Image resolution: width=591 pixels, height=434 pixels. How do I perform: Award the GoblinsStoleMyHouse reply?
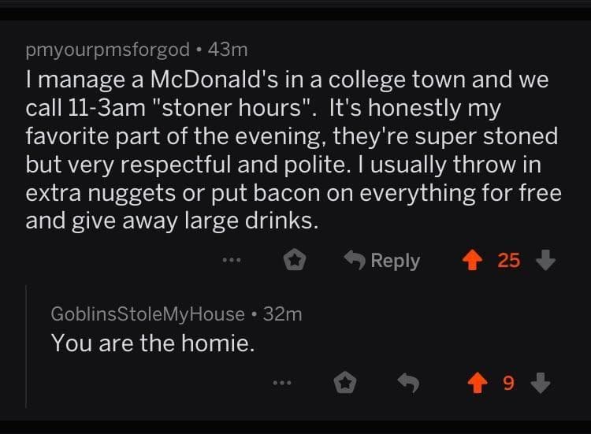click(344, 384)
